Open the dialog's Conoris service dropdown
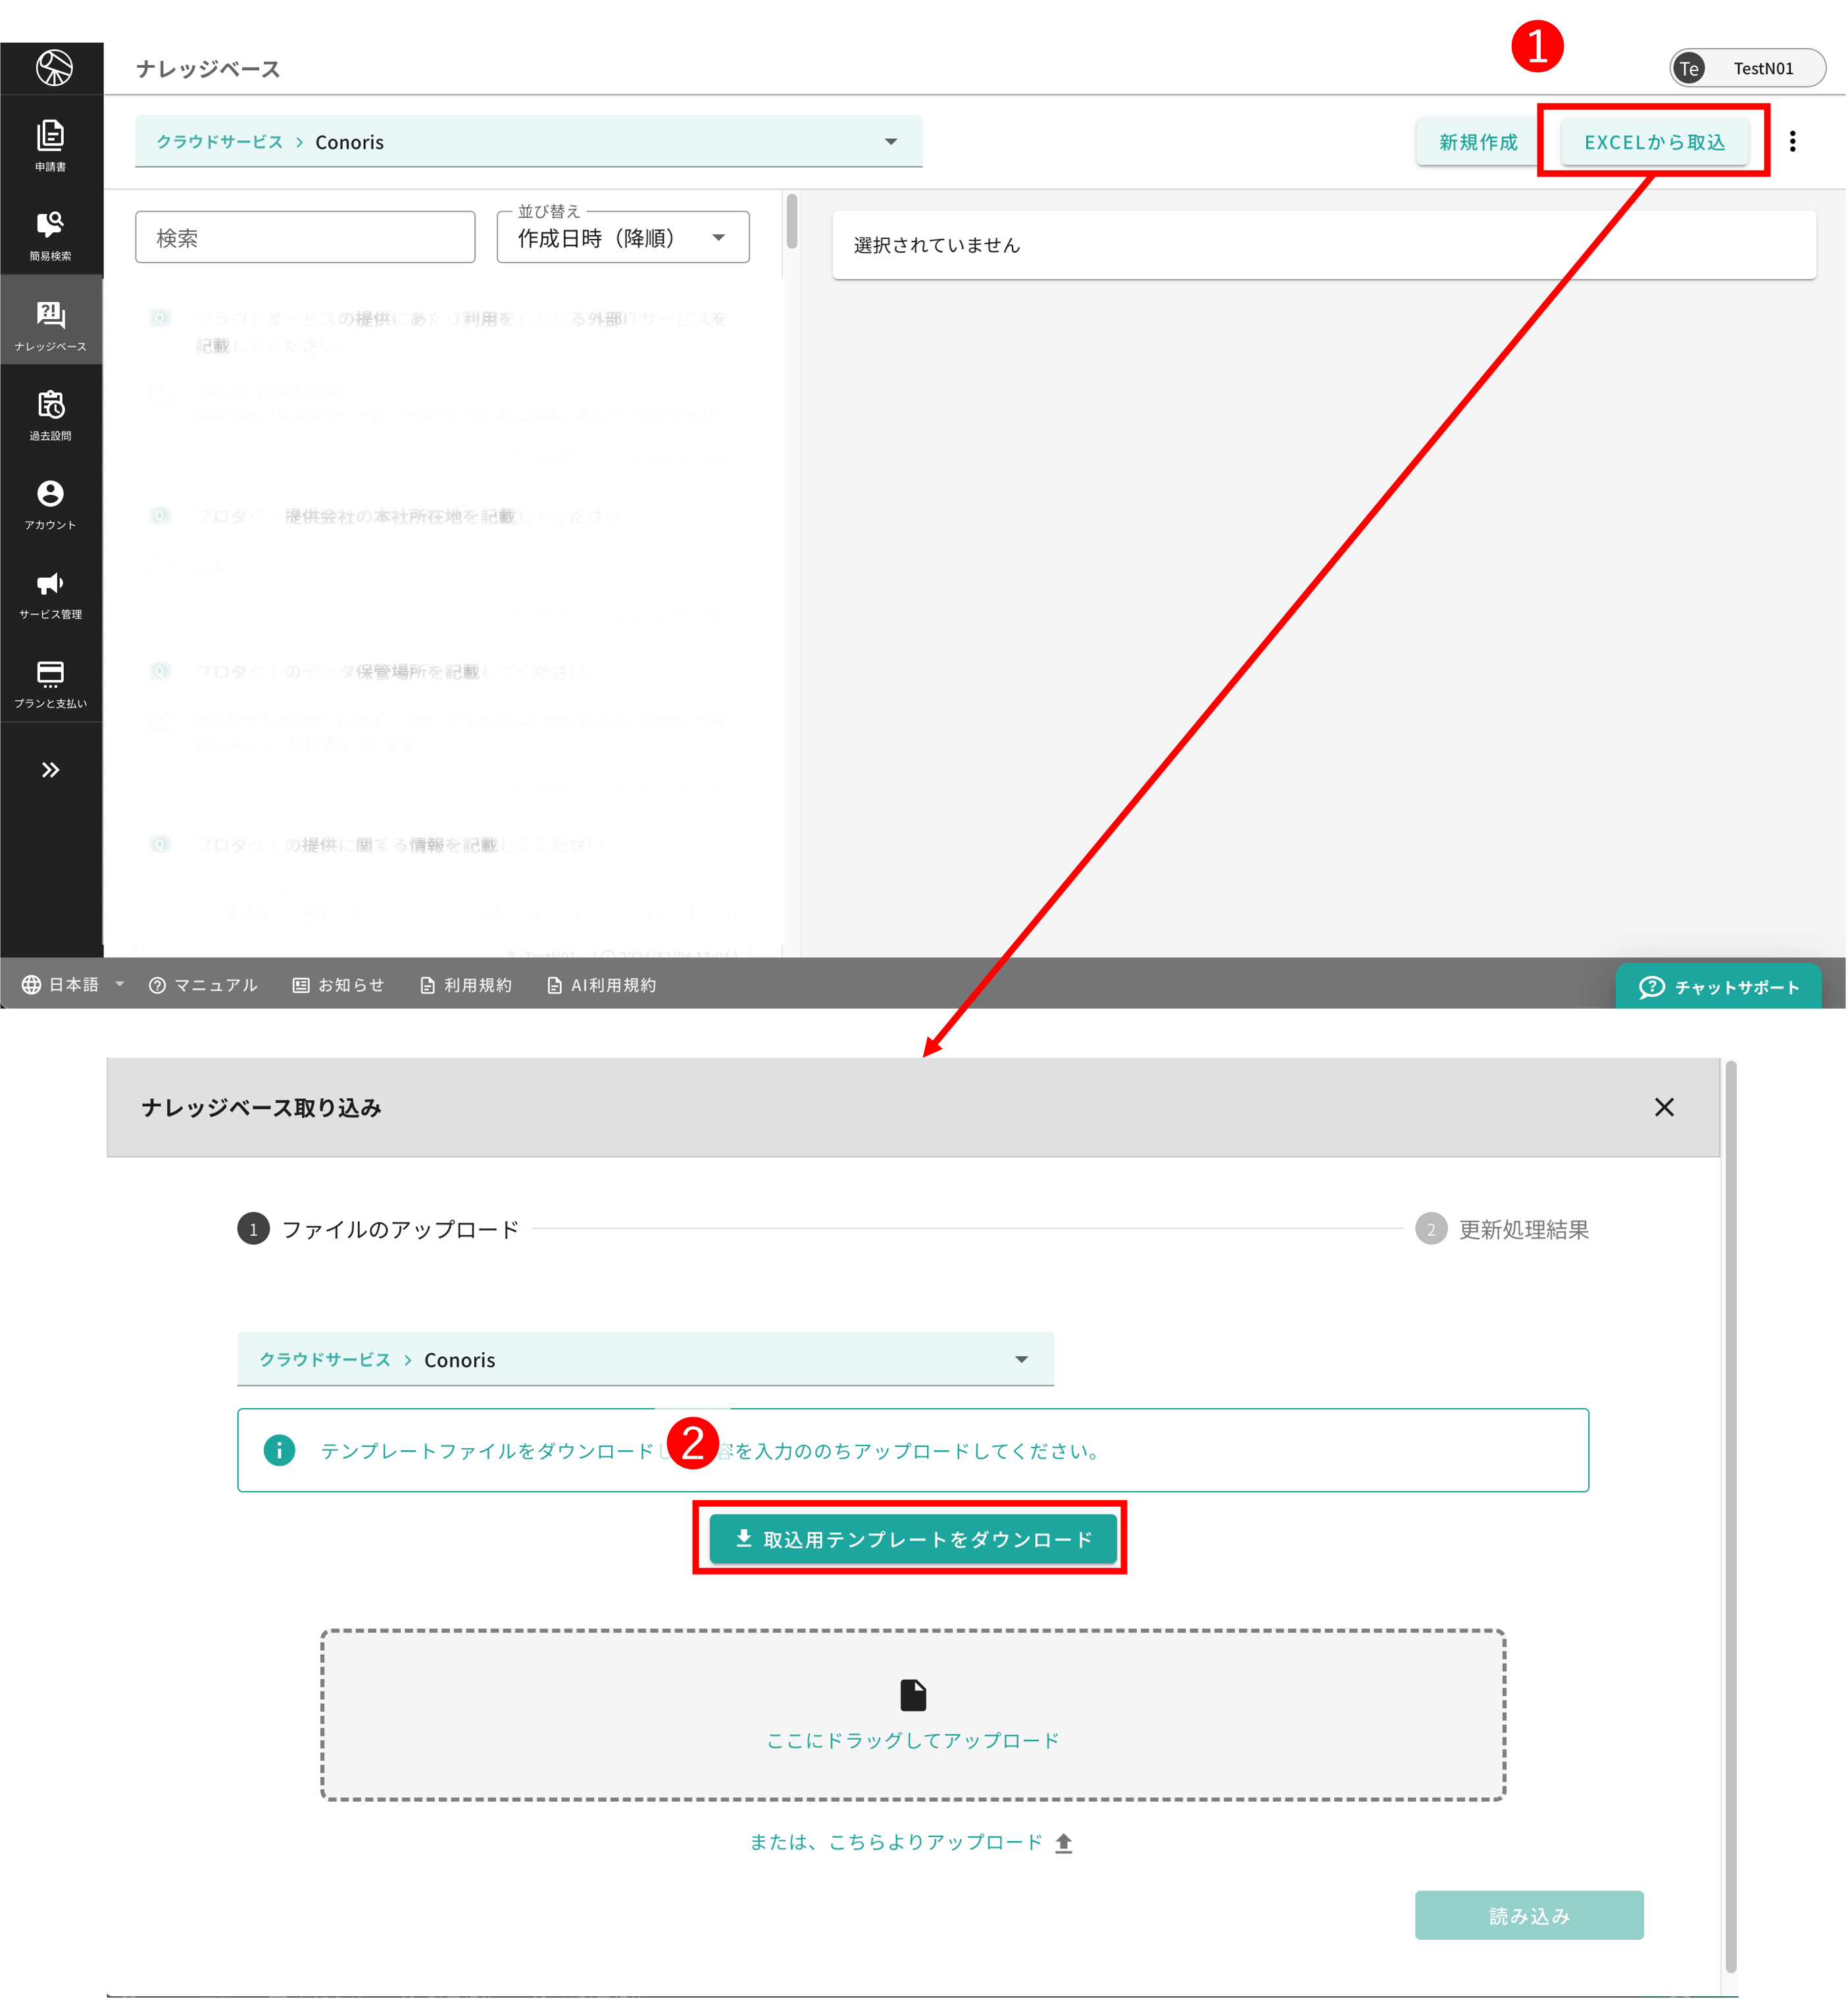The image size is (1848, 1999). coord(645,1359)
